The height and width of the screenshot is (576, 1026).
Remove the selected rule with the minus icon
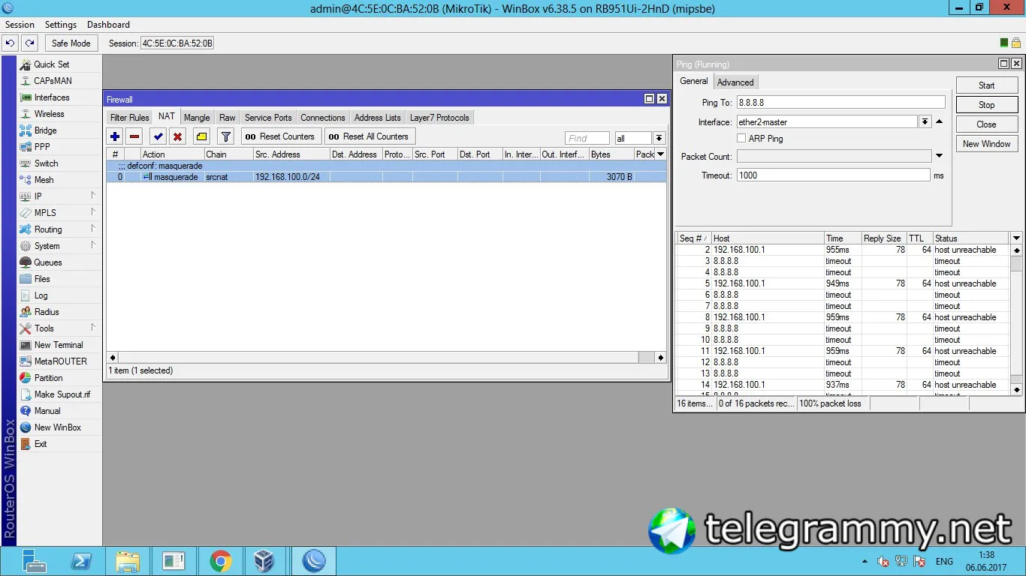pyautogui.click(x=134, y=136)
